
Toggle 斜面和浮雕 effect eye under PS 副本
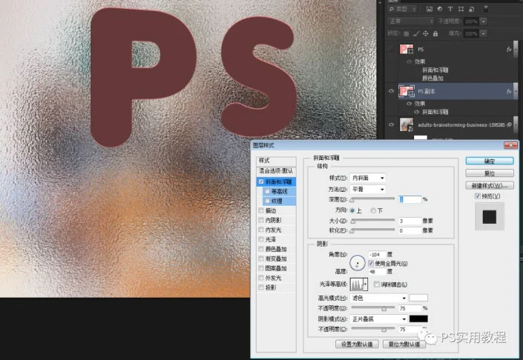click(416, 113)
